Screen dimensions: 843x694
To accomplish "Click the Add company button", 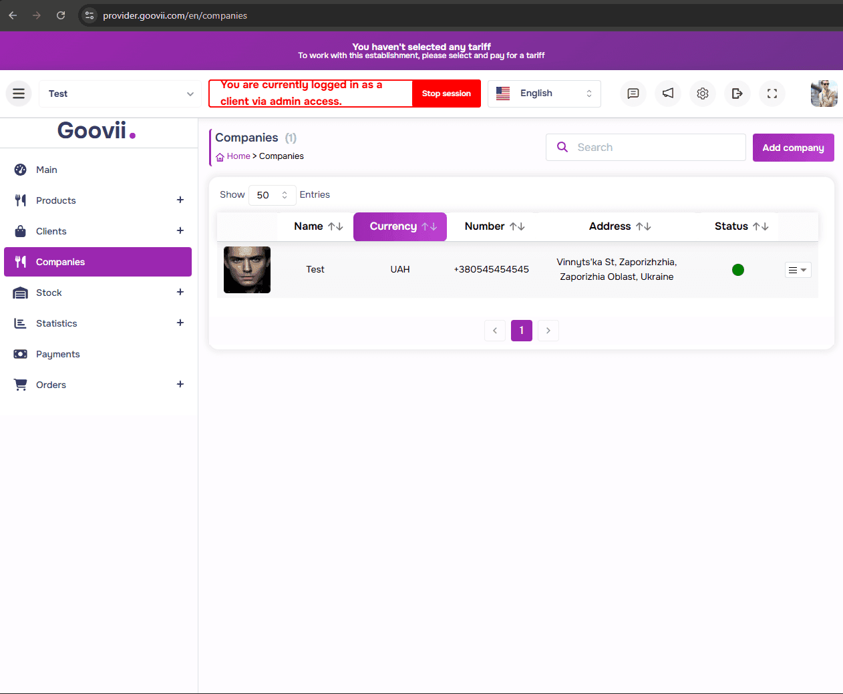I will (x=793, y=147).
